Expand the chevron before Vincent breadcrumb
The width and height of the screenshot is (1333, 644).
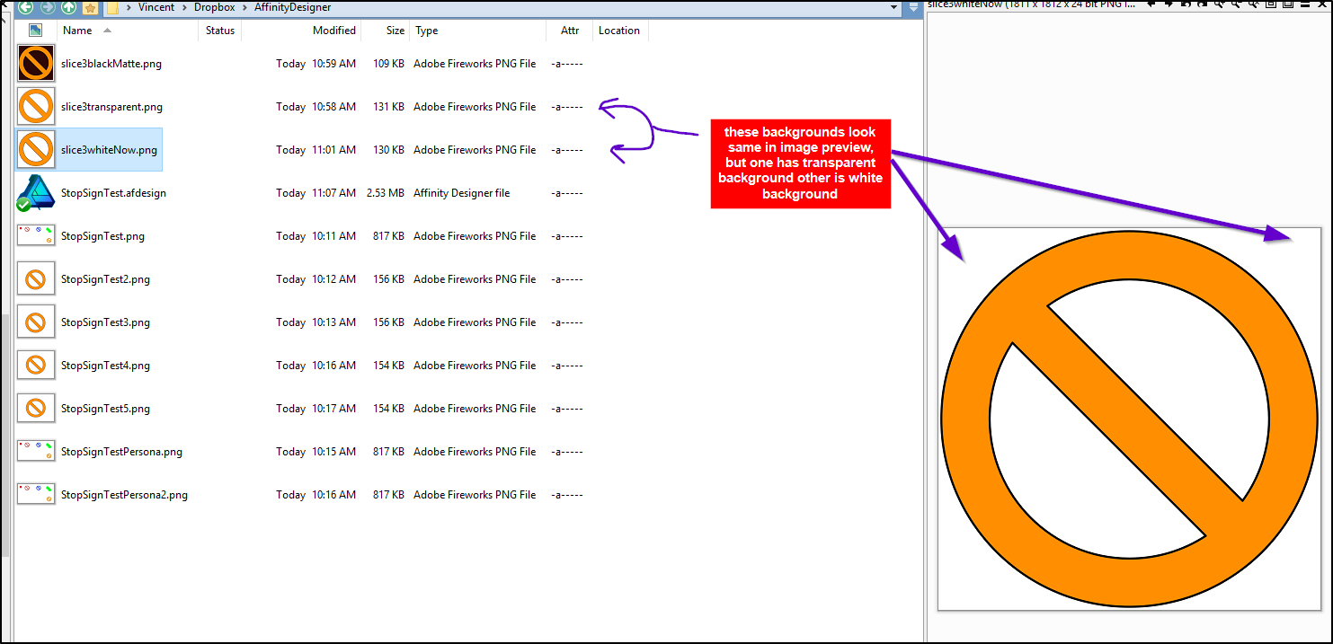(x=129, y=8)
